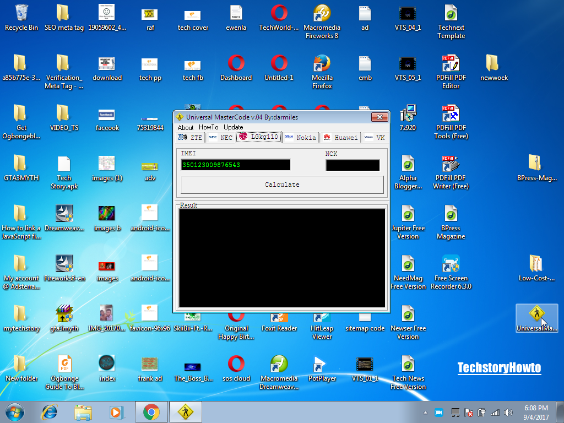
Task: Select the newwoek folder
Action: 493,68
